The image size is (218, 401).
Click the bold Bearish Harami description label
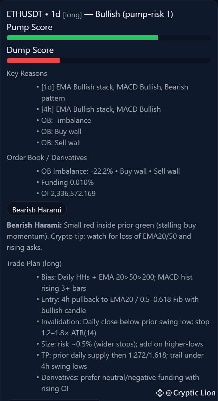(34, 225)
